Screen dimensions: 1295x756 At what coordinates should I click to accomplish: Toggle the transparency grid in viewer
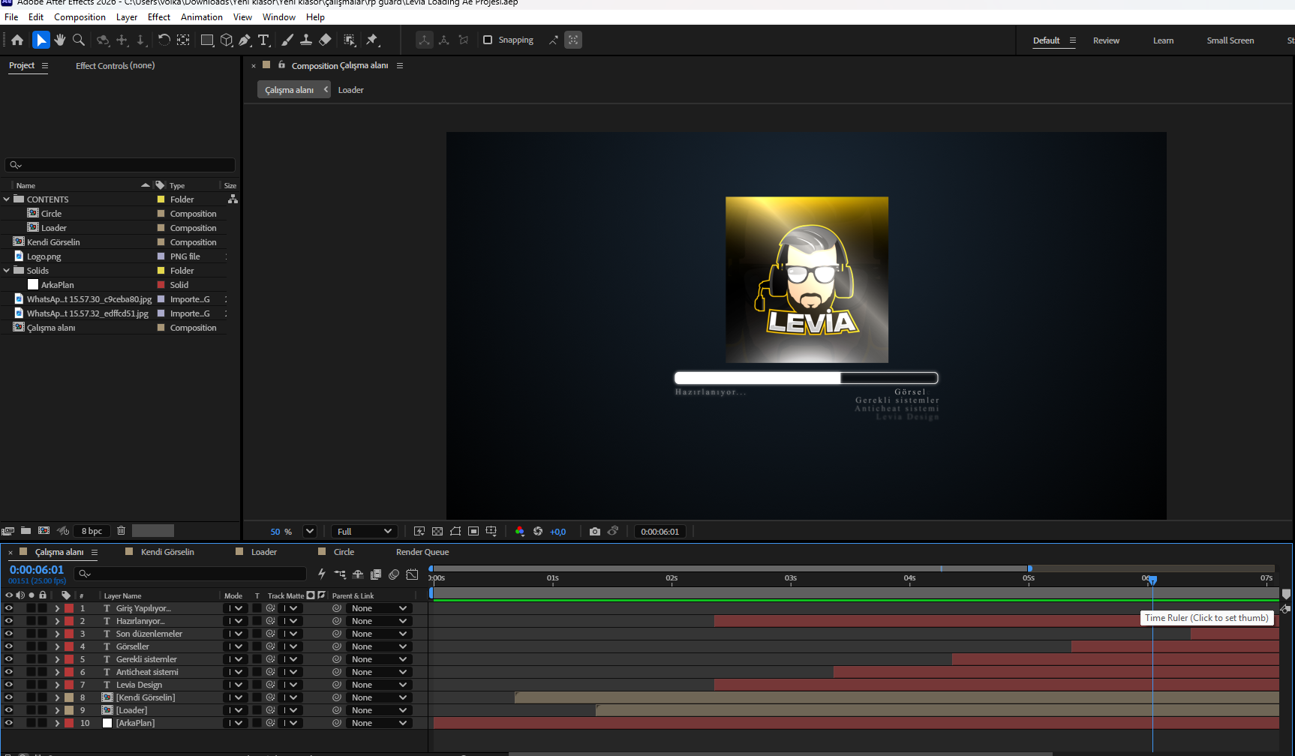pyautogui.click(x=437, y=531)
